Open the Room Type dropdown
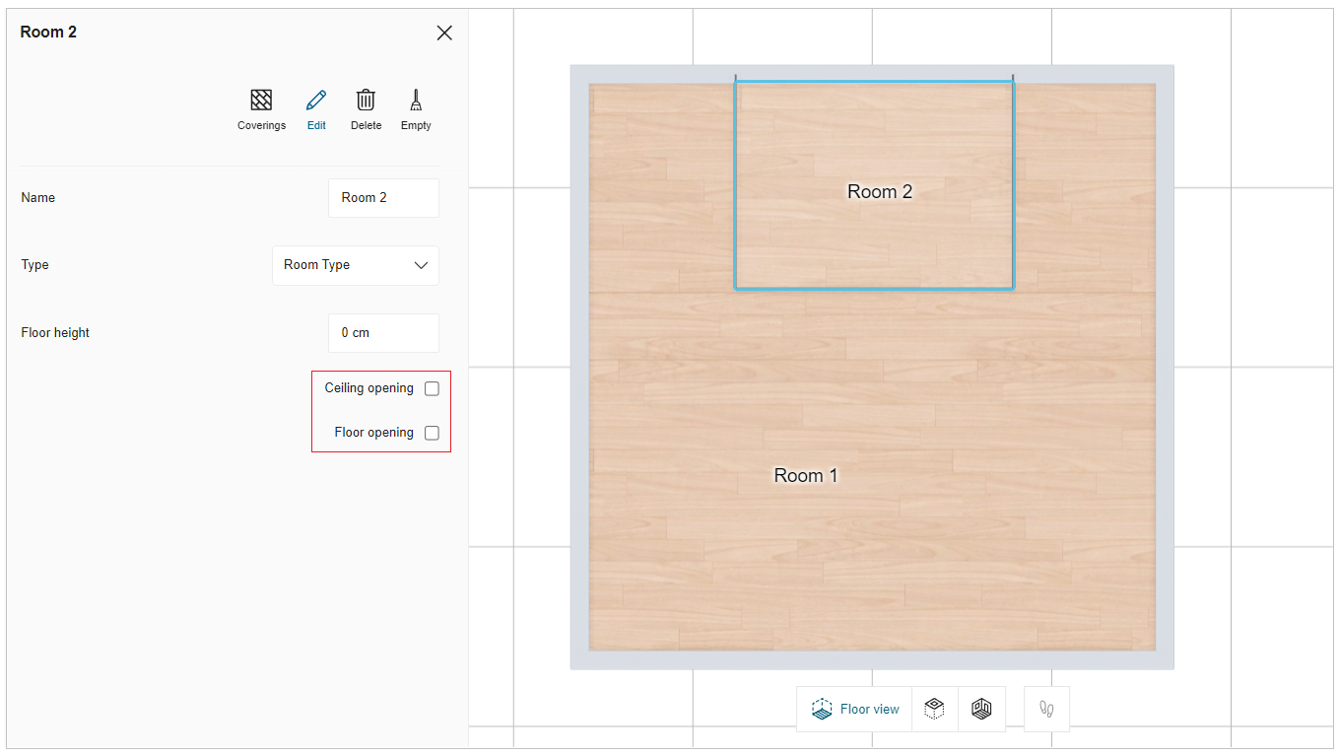This screenshot has height=755, width=1339. tap(355, 265)
